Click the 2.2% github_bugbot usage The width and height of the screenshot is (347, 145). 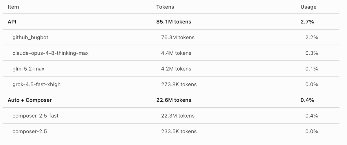pos(312,37)
